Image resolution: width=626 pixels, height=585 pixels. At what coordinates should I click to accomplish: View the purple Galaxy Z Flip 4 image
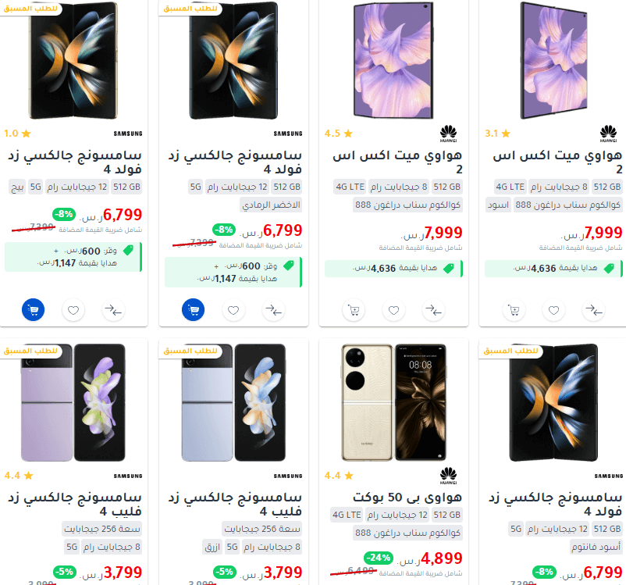(73, 402)
